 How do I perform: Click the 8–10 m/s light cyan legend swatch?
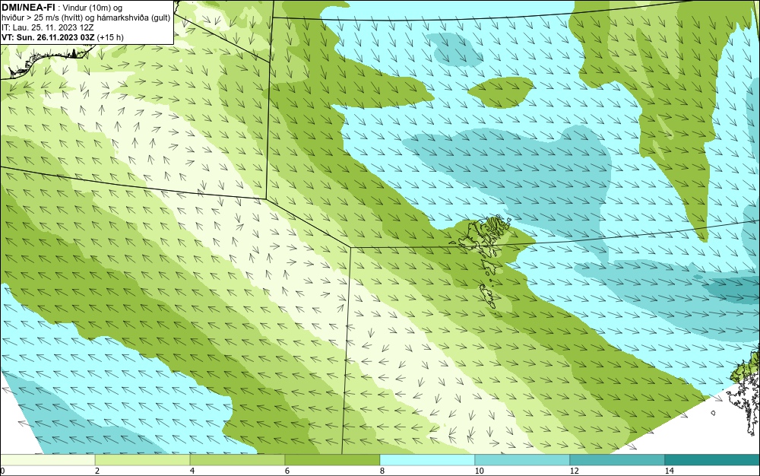pos(427,460)
